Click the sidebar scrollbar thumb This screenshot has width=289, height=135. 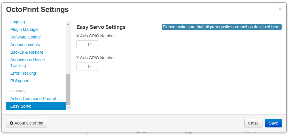pyautogui.click(x=68, y=89)
